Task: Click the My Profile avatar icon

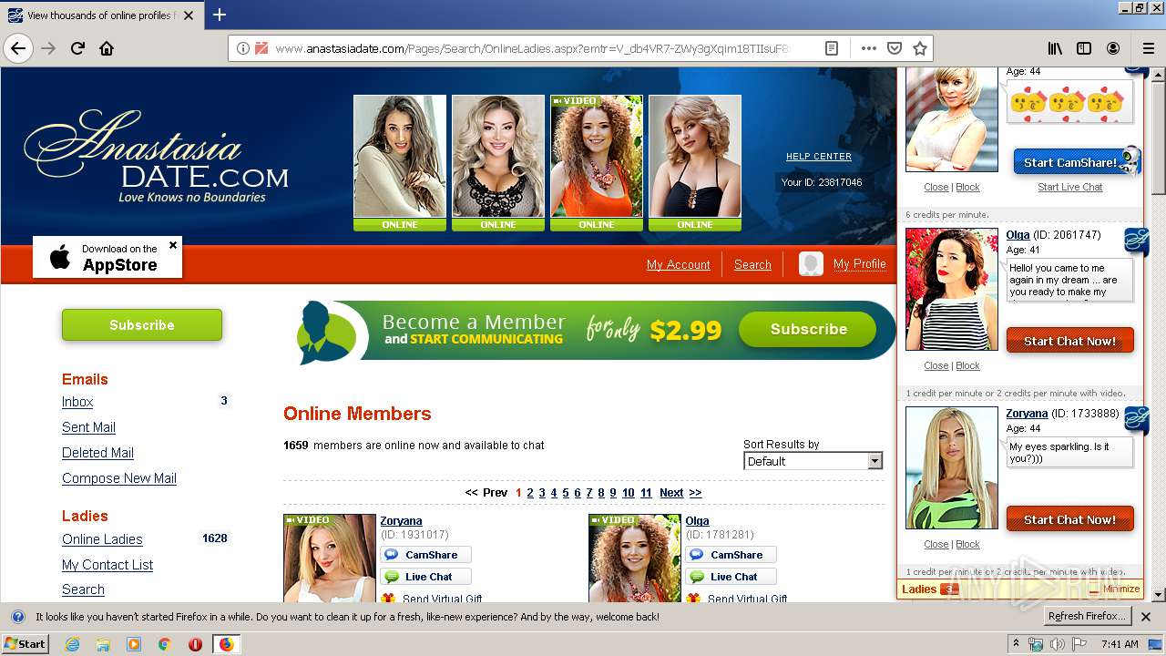Action: pyautogui.click(x=811, y=264)
